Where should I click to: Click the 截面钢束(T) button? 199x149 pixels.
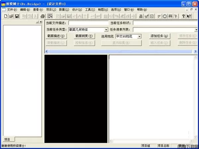(x=84, y=36)
